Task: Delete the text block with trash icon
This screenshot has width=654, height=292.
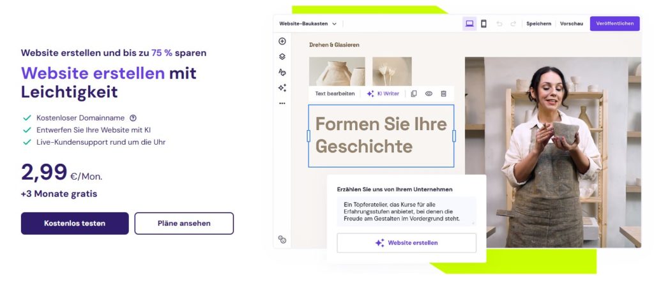Action: point(444,94)
